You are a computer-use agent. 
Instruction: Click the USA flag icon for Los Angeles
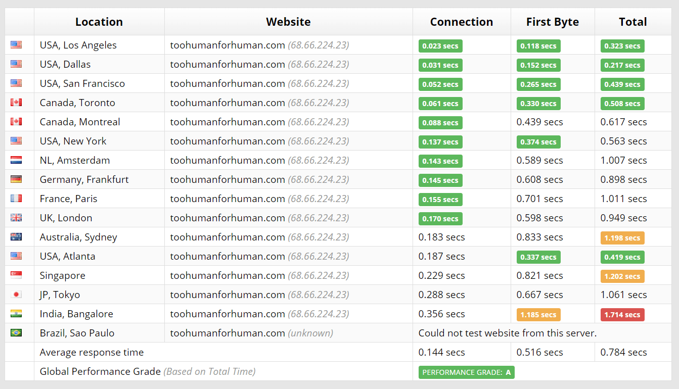pos(16,45)
